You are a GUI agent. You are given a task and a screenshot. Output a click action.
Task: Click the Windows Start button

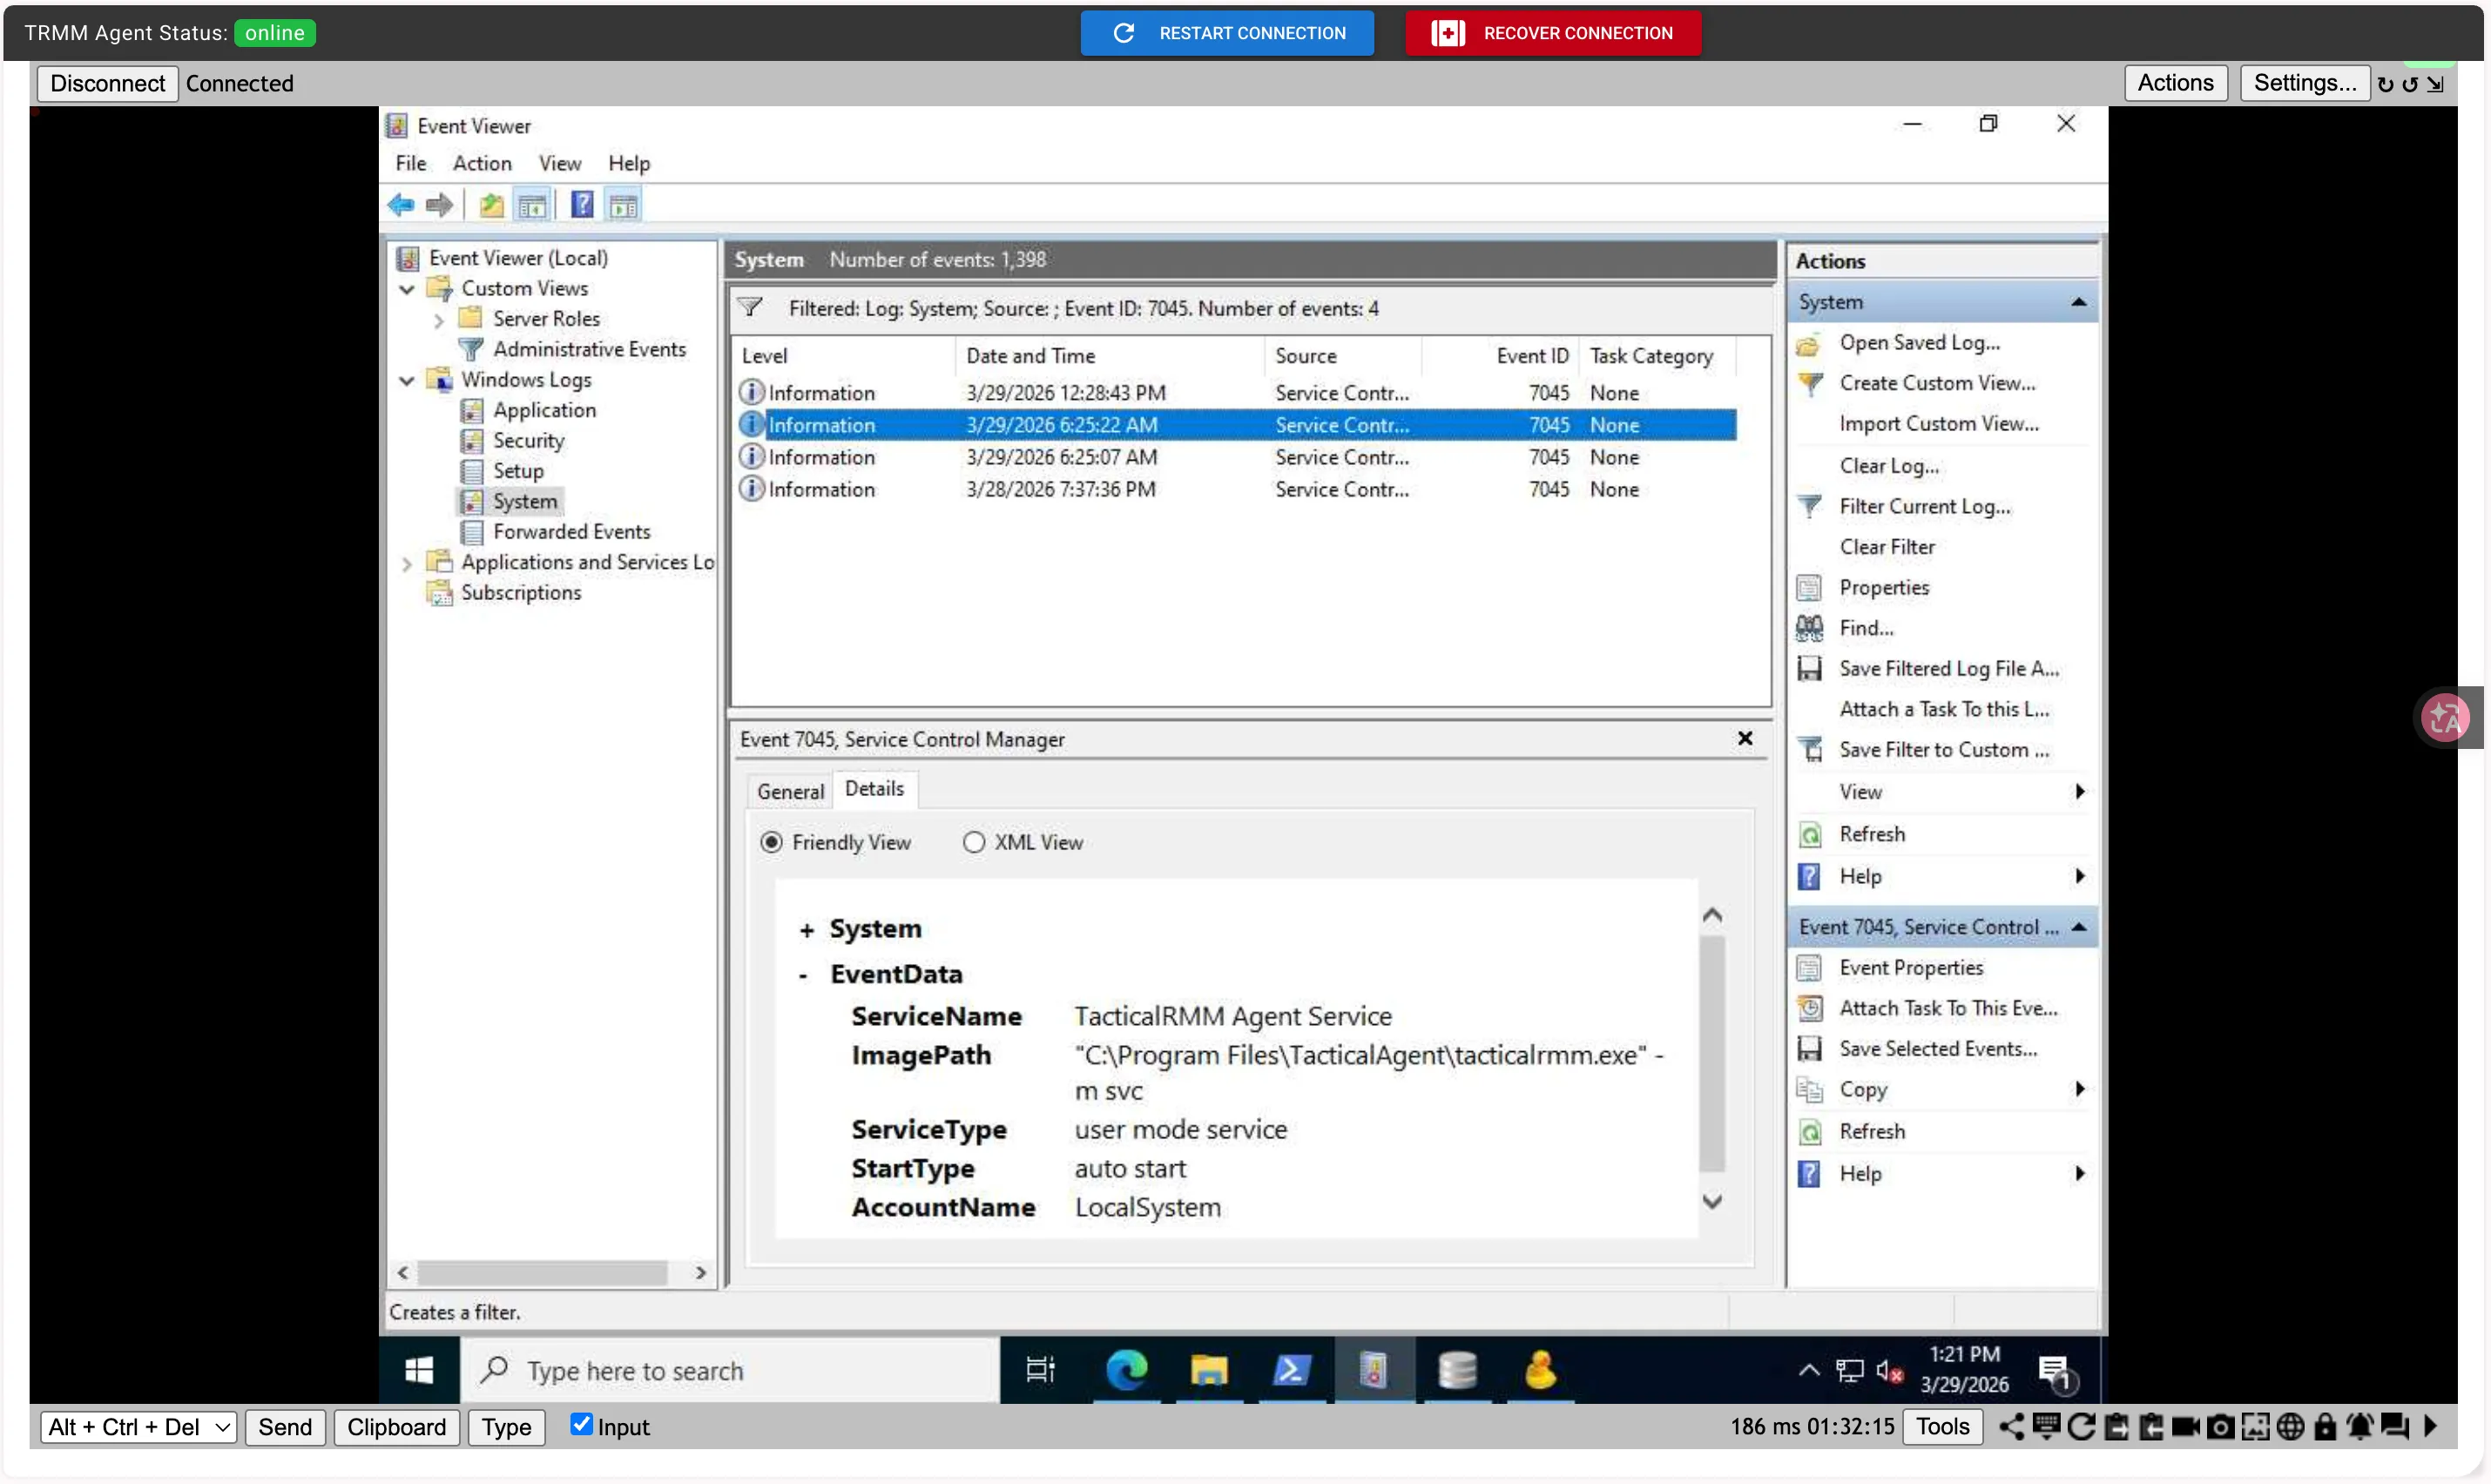point(419,1370)
